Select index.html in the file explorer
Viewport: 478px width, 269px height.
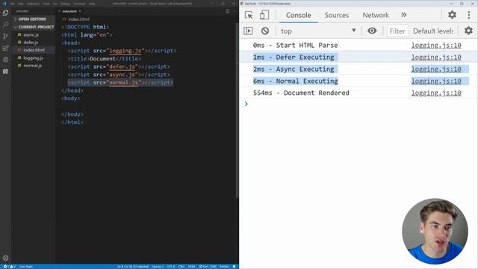pos(34,50)
